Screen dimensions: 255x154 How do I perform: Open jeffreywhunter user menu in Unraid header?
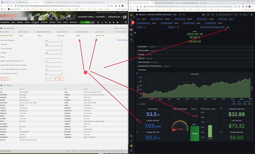[x=115, y=17]
